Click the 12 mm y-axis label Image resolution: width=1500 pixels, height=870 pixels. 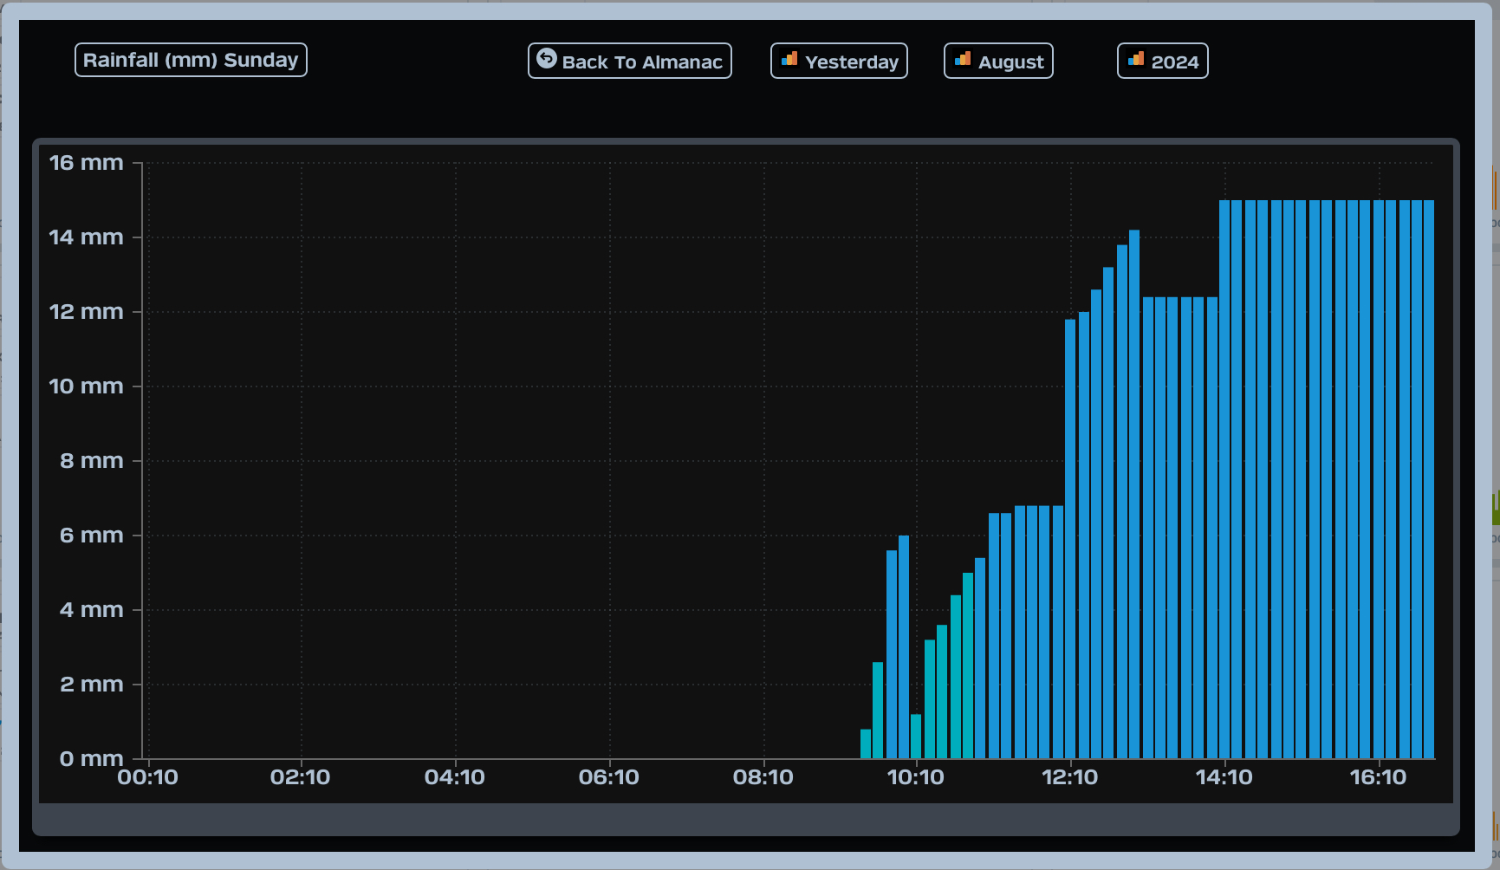(86, 312)
